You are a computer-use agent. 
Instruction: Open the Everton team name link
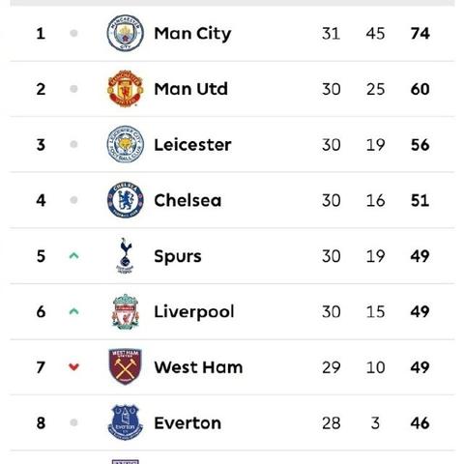point(188,423)
